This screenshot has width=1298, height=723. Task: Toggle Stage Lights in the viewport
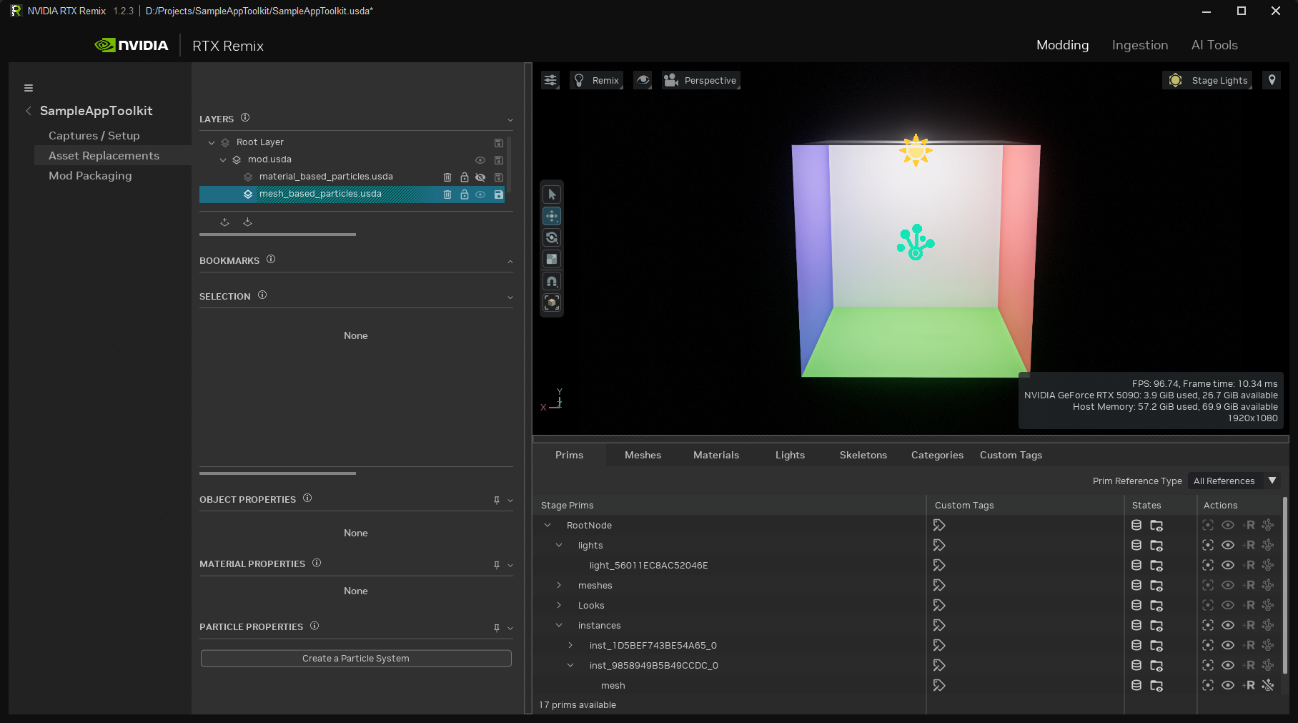(x=1207, y=80)
